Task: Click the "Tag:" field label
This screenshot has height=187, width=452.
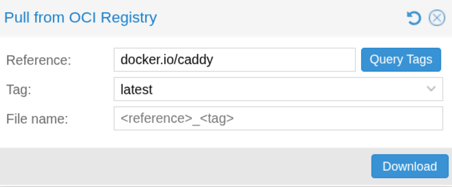Action: click(x=19, y=89)
